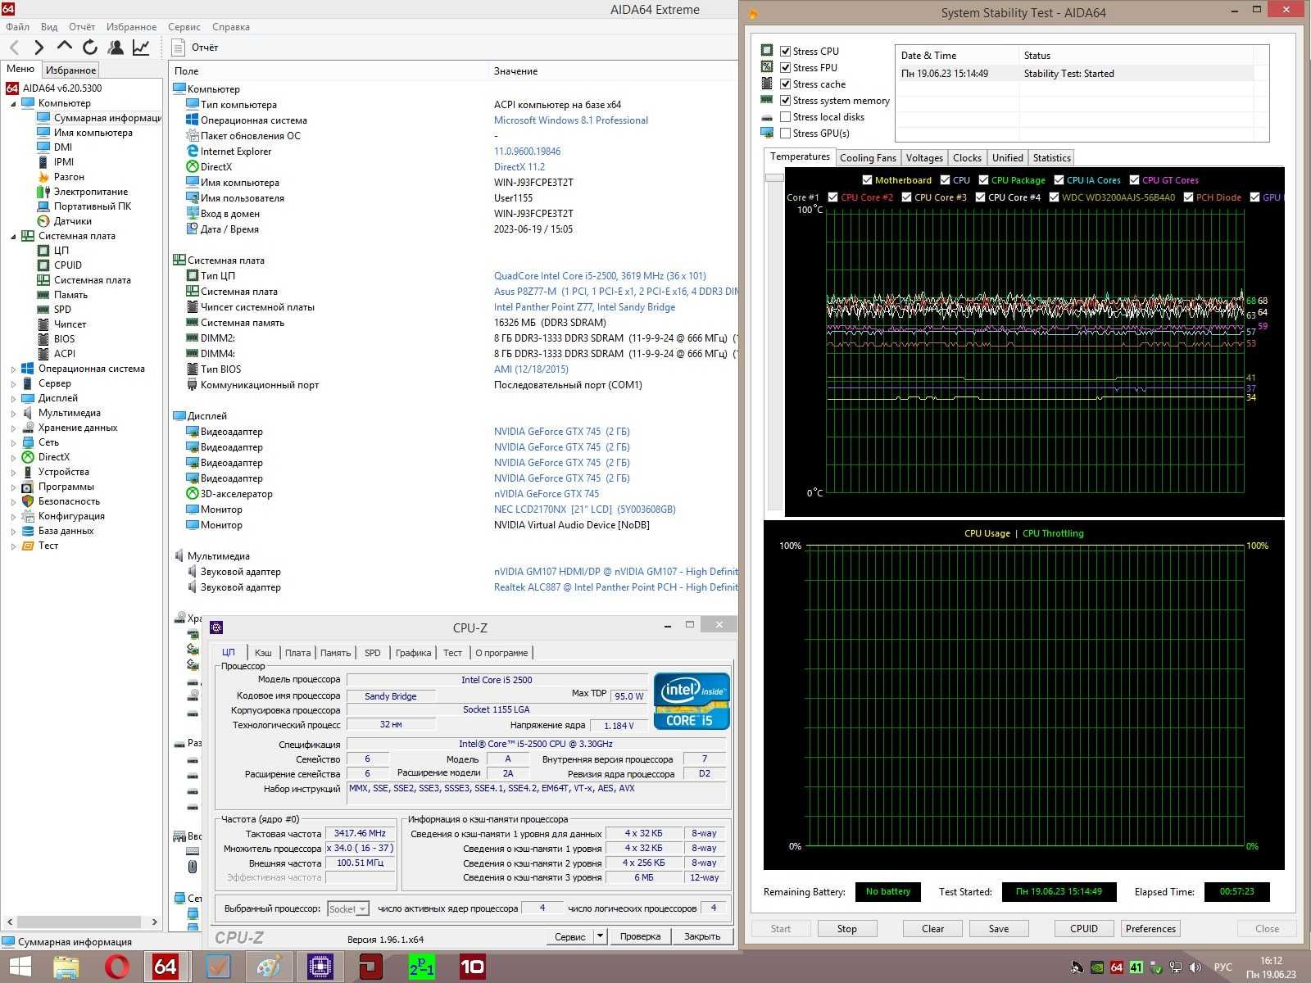This screenshot has width=1311, height=983.
Task: Select Разгон in the AIDA64 tree
Action: click(x=69, y=177)
